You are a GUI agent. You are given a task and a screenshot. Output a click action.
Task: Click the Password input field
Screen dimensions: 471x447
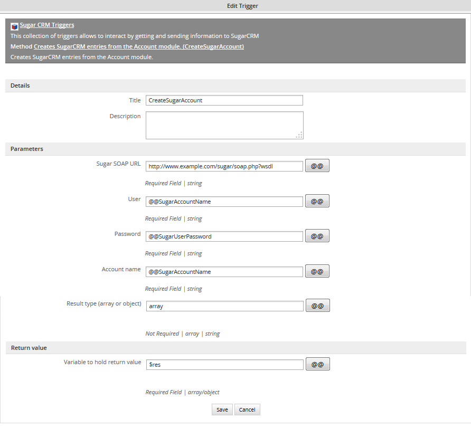(224, 236)
